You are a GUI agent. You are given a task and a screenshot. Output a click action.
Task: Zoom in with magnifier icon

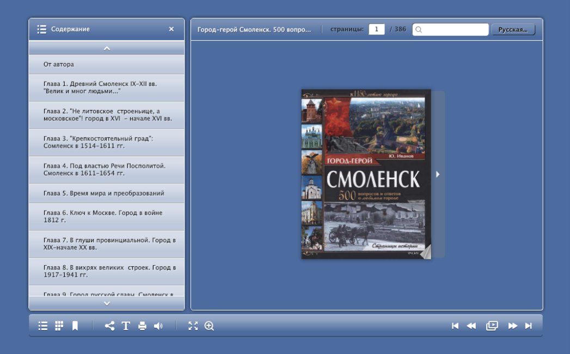click(x=209, y=326)
